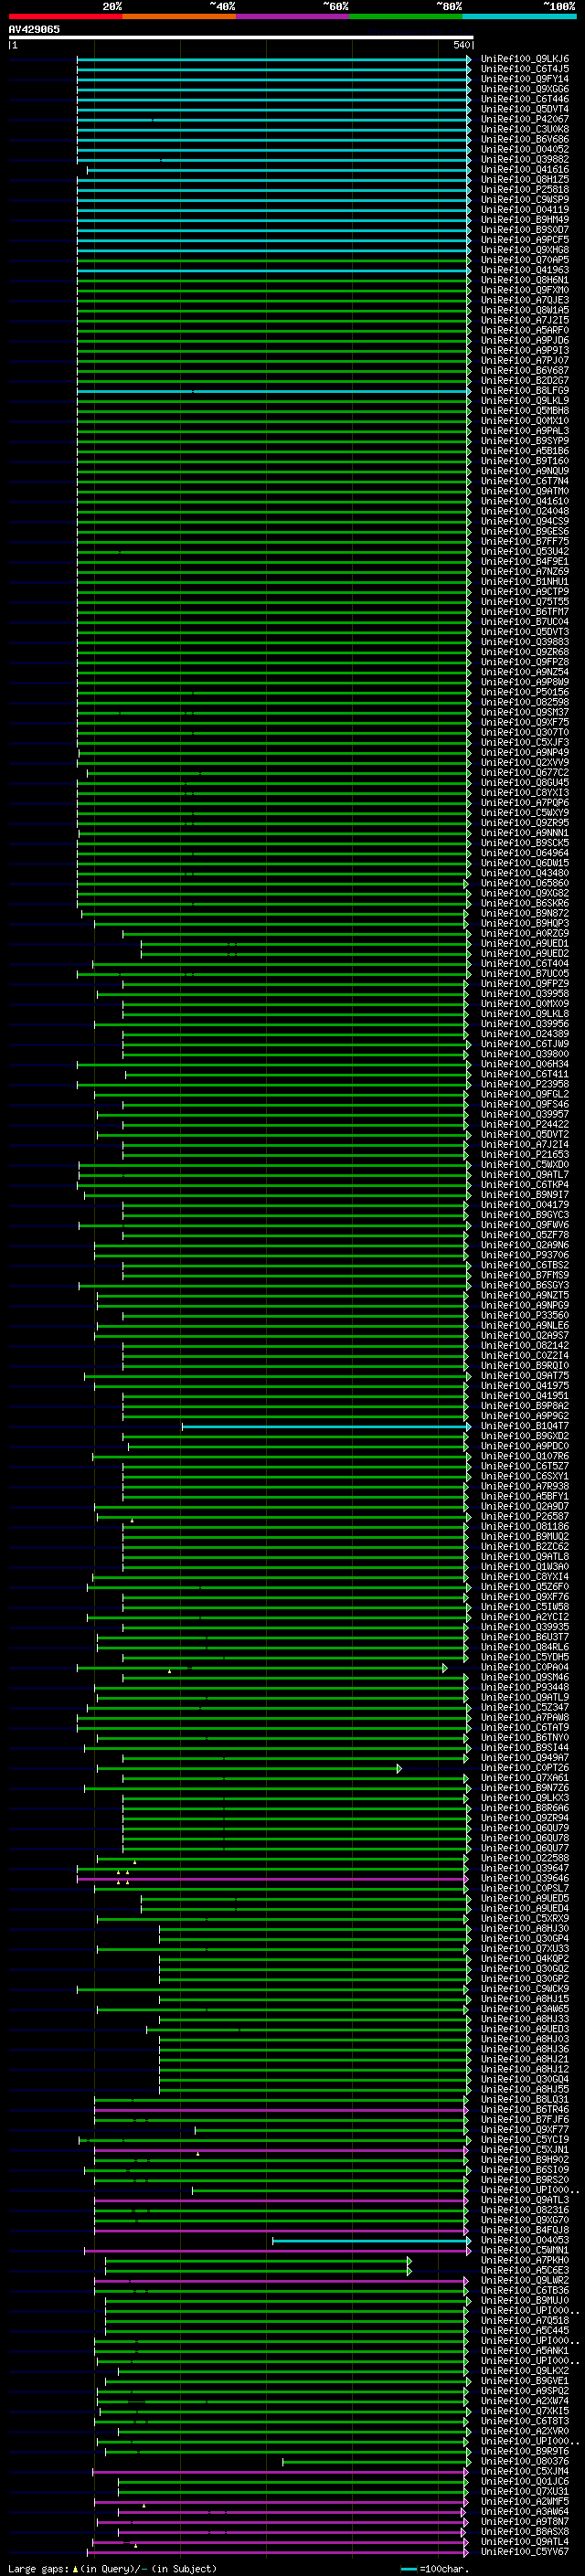Screen dimensions: 585x2576
Task: Click the UniRef100_B9GYC3 label
Action: tap(525, 1215)
